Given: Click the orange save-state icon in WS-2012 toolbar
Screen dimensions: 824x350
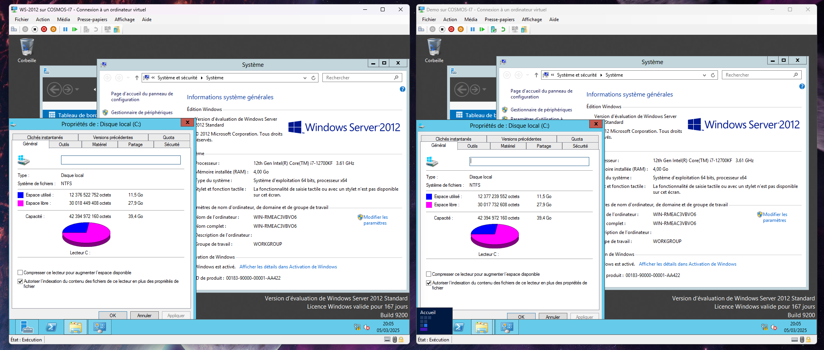Looking at the screenshot, I should 54,29.
